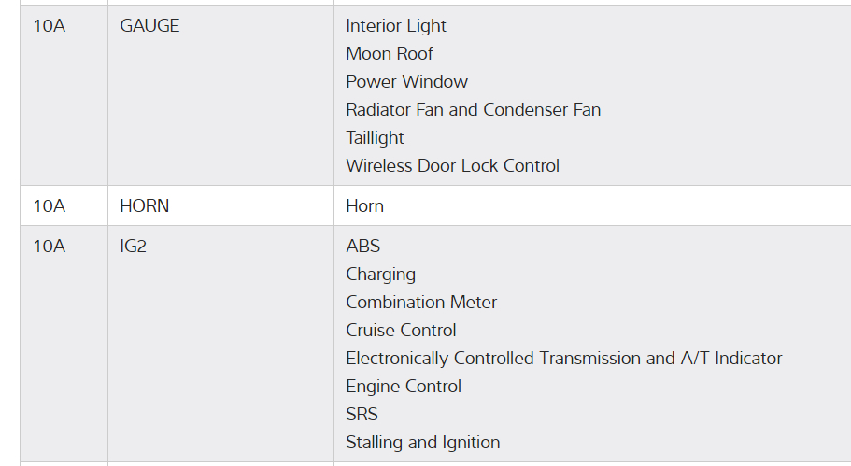Click the 10A amperage in IG2 row
This screenshot has width=851, height=466.
(x=50, y=247)
